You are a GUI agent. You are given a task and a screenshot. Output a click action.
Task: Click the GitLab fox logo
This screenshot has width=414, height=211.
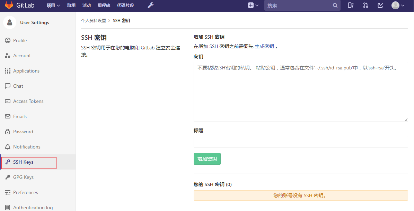pyautogui.click(x=9, y=6)
